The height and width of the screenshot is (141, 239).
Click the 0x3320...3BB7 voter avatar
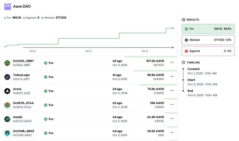[7, 63]
